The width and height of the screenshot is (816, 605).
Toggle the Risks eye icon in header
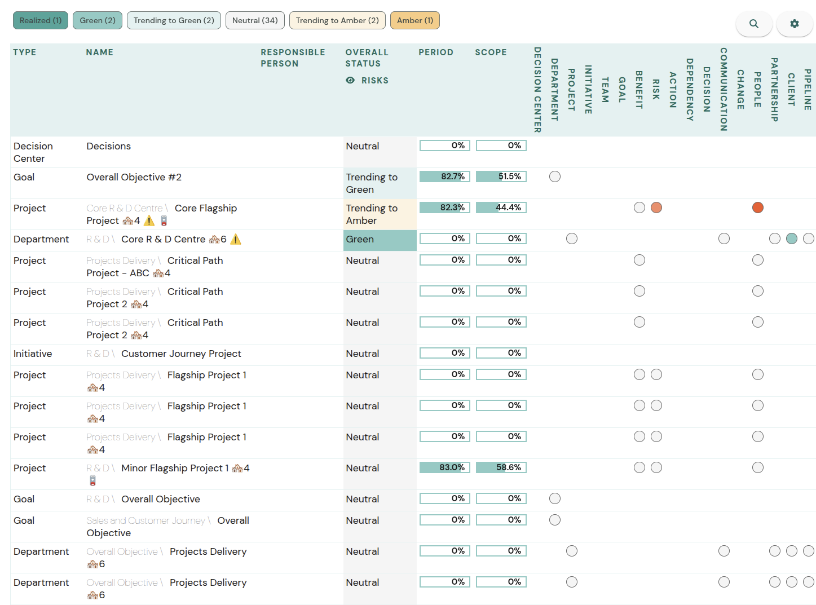350,80
